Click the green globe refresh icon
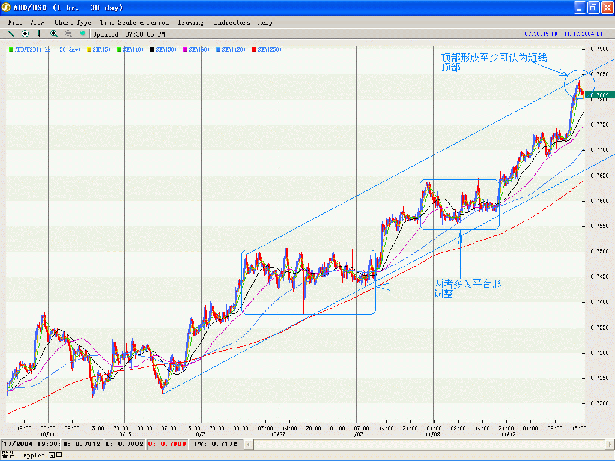Screen dimensions: 615x461 point(82,34)
